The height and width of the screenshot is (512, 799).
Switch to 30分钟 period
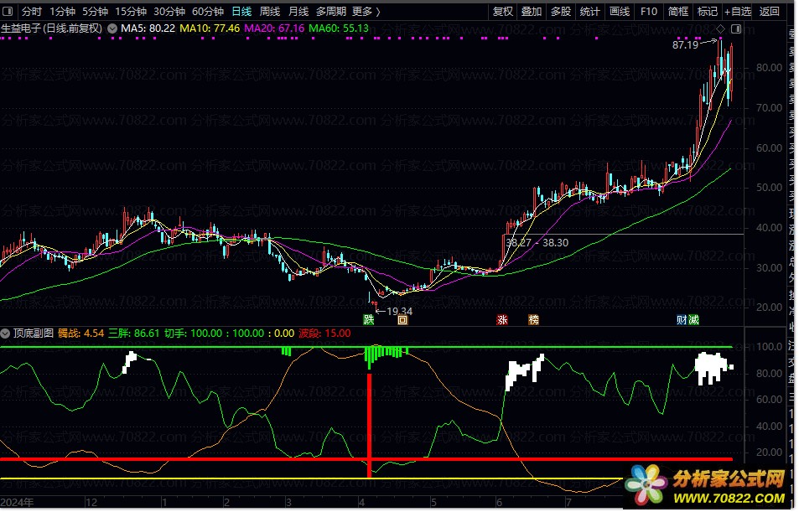tap(169, 11)
